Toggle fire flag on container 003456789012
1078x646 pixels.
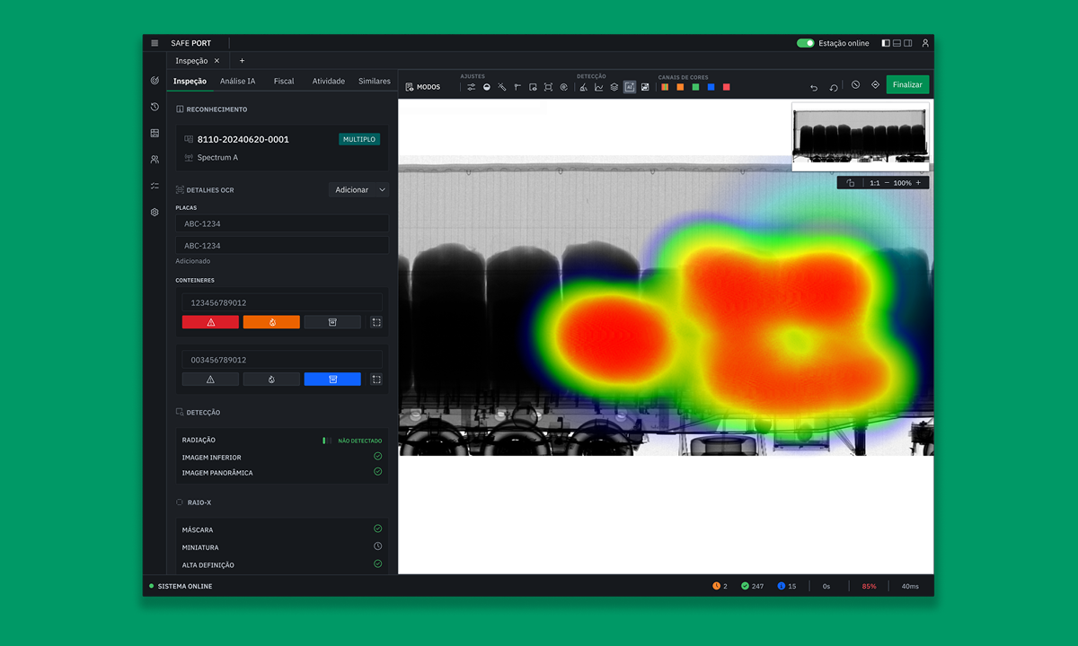tap(271, 380)
